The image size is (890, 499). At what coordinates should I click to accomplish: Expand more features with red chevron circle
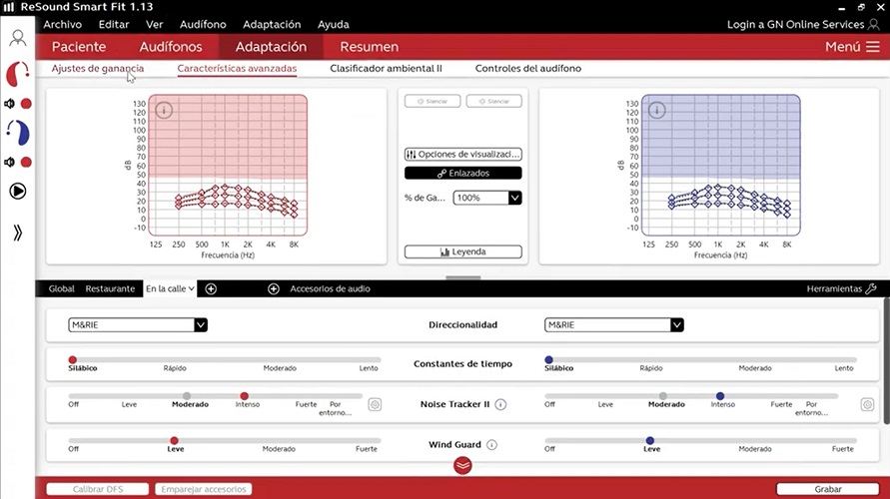coord(462,465)
